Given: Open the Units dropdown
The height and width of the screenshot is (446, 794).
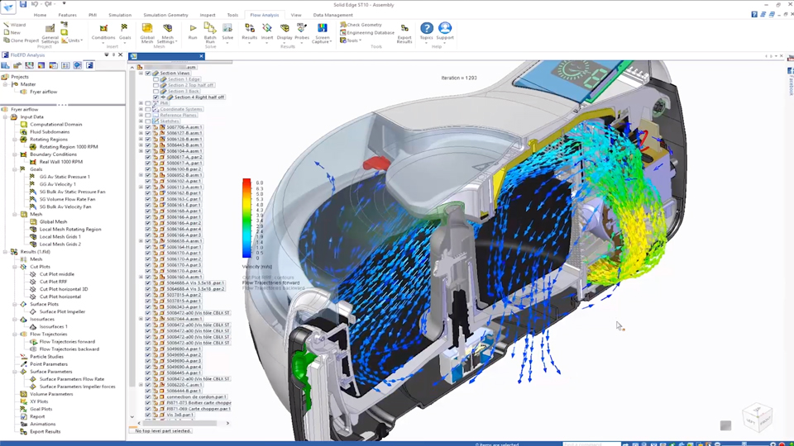Looking at the screenshot, I should (x=73, y=40).
